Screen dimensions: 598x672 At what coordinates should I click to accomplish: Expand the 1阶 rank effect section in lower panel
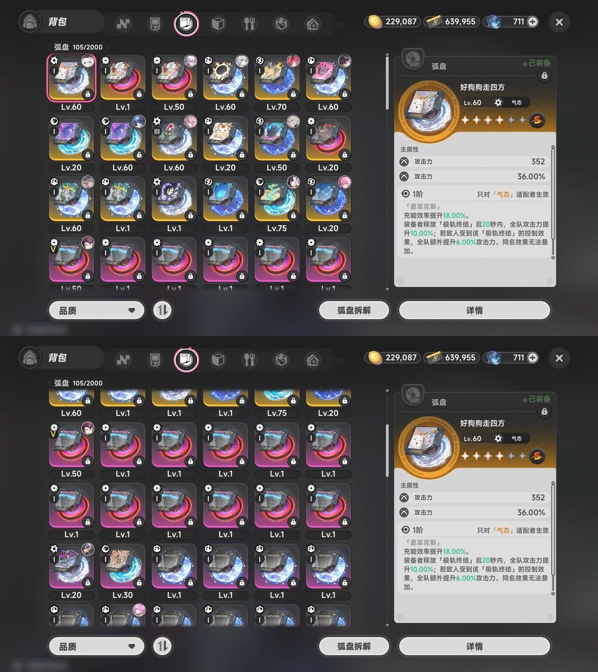475,530
